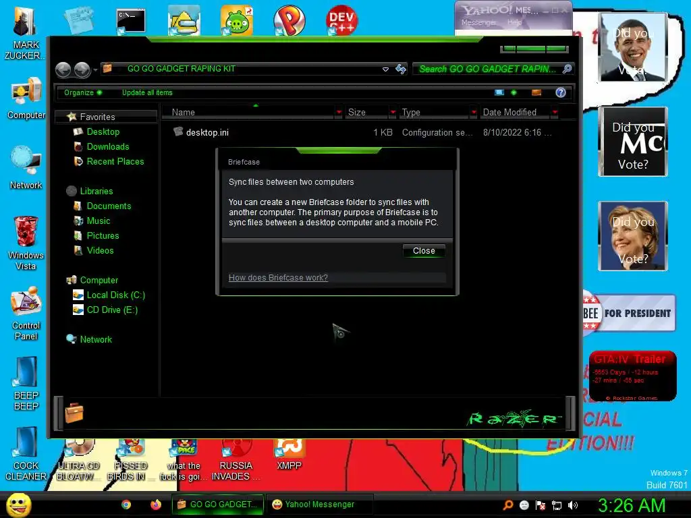Open the XMPP desktop shortcut
The width and height of the screenshot is (691, 518).
[289, 455]
